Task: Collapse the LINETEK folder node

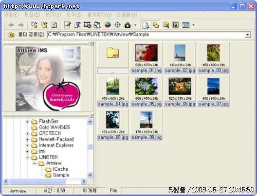Action: (27, 157)
